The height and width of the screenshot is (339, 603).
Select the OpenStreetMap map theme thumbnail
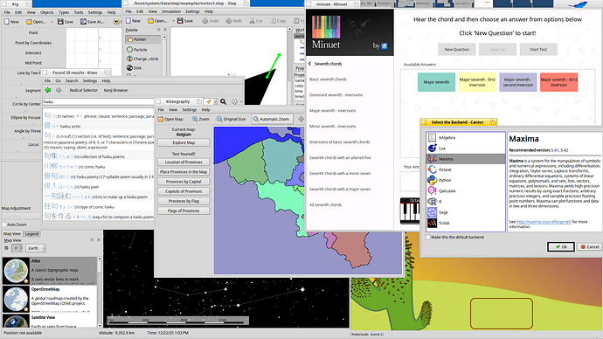click(16, 299)
